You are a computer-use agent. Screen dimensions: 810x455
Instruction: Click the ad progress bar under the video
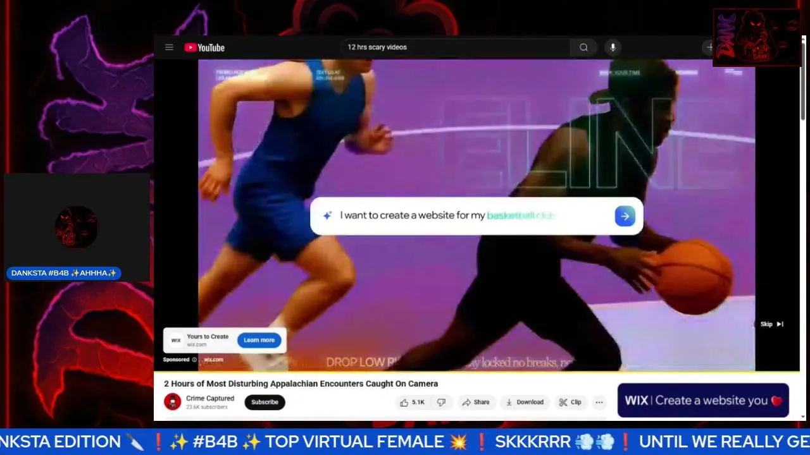477,372
